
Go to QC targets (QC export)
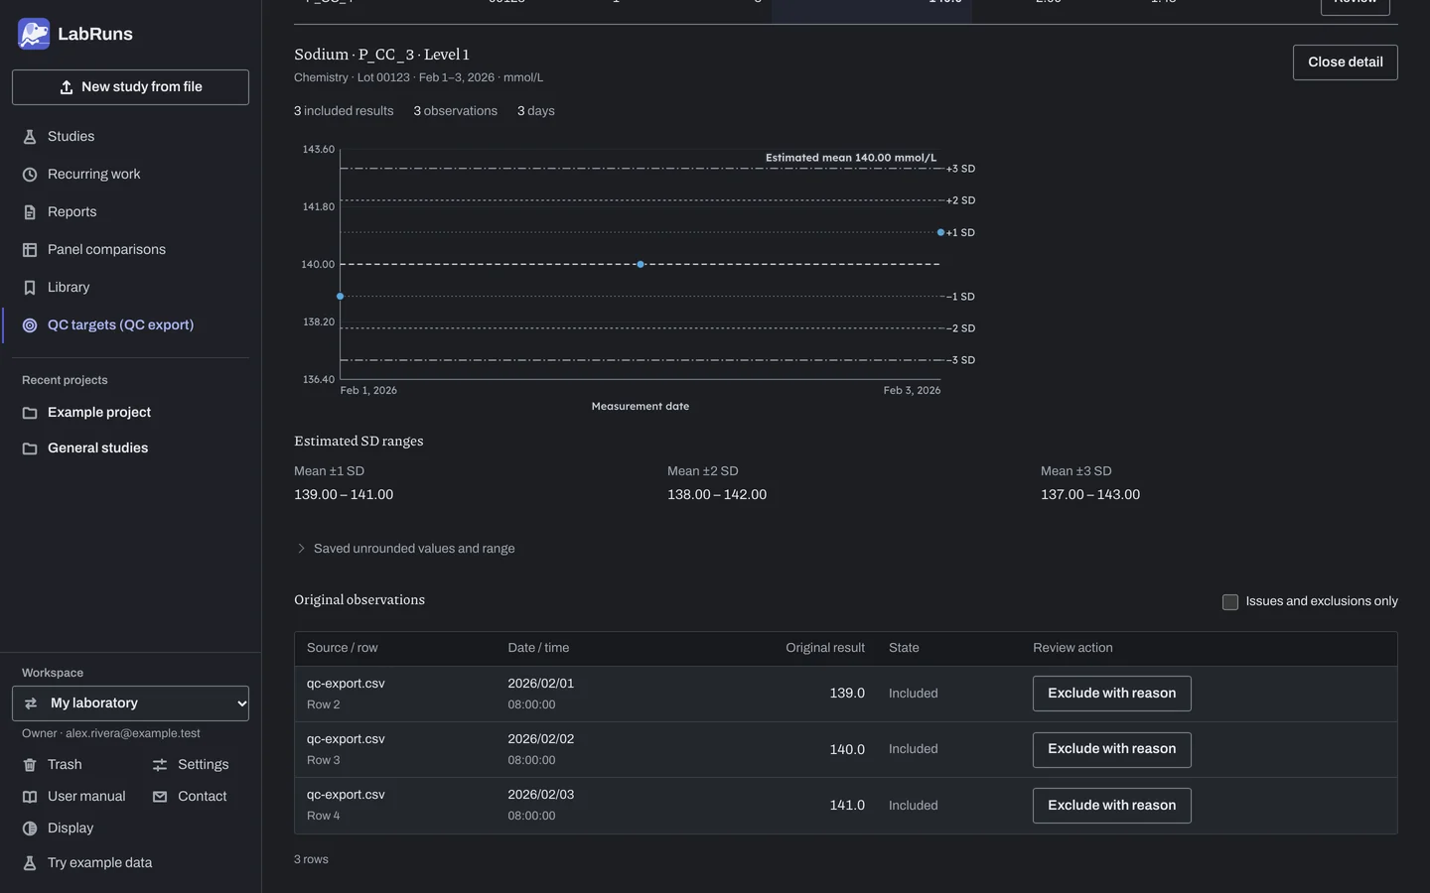pos(120,325)
